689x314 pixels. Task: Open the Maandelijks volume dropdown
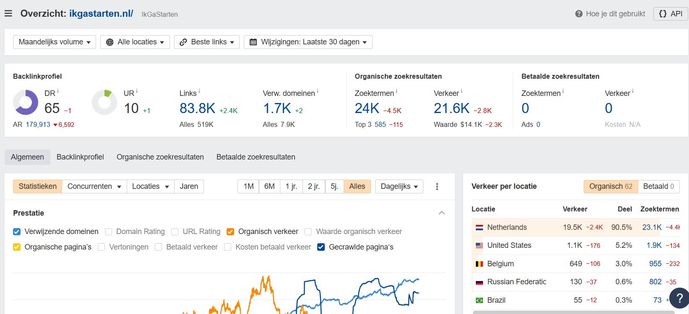coord(55,42)
